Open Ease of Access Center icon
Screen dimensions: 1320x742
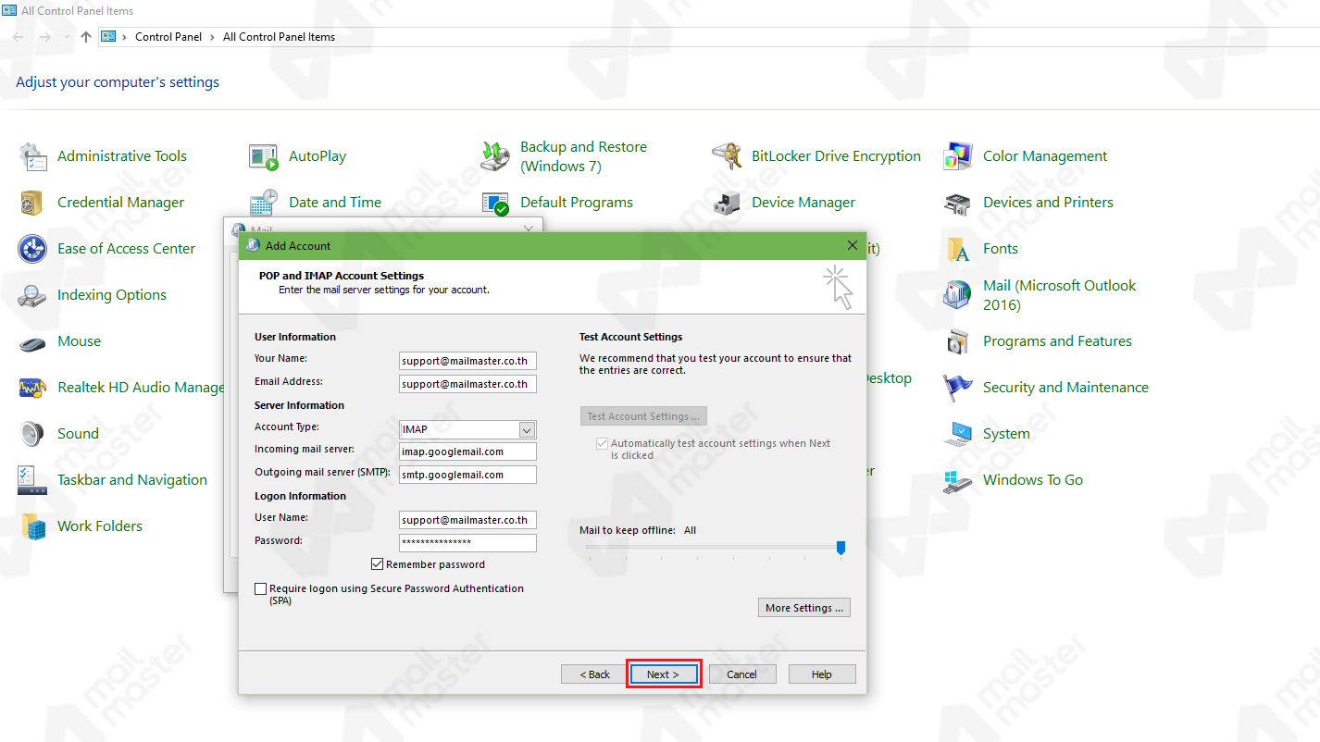point(32,249)
